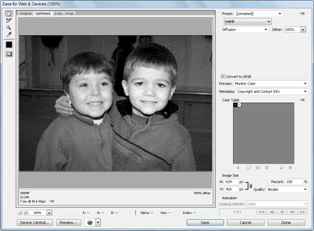The image size is (314, 231).
Task: Click next frame animation button
Action: [292, 212]
